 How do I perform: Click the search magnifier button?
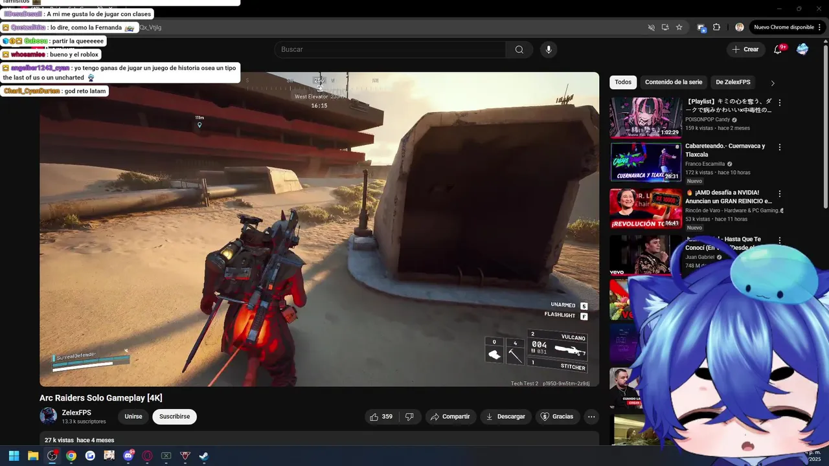[519, 50]
